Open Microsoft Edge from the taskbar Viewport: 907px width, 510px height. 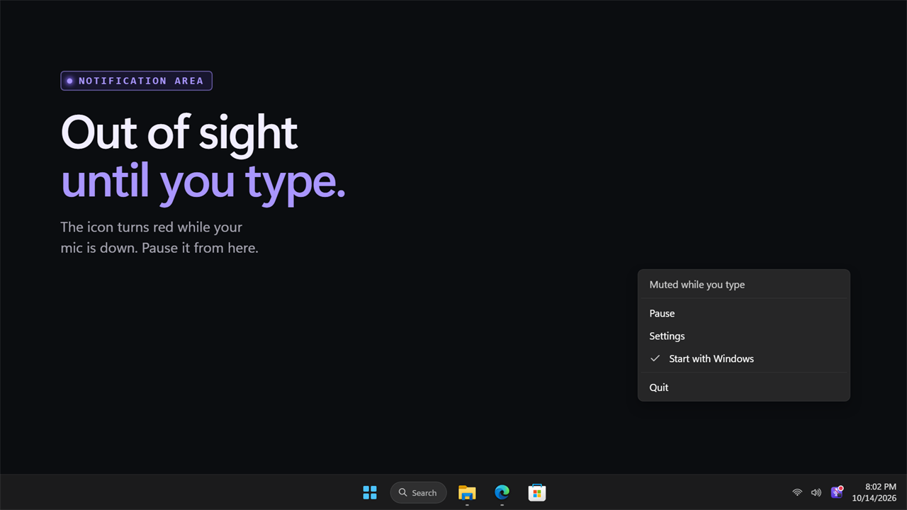[x=502, y=492]
